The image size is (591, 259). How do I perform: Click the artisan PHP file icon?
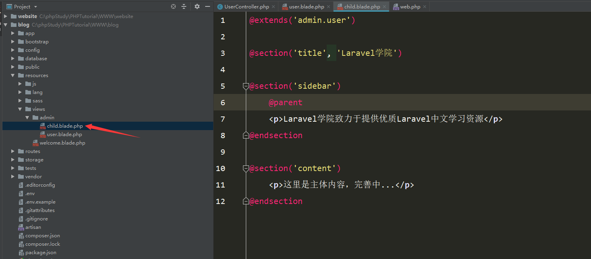pos(21,227)
